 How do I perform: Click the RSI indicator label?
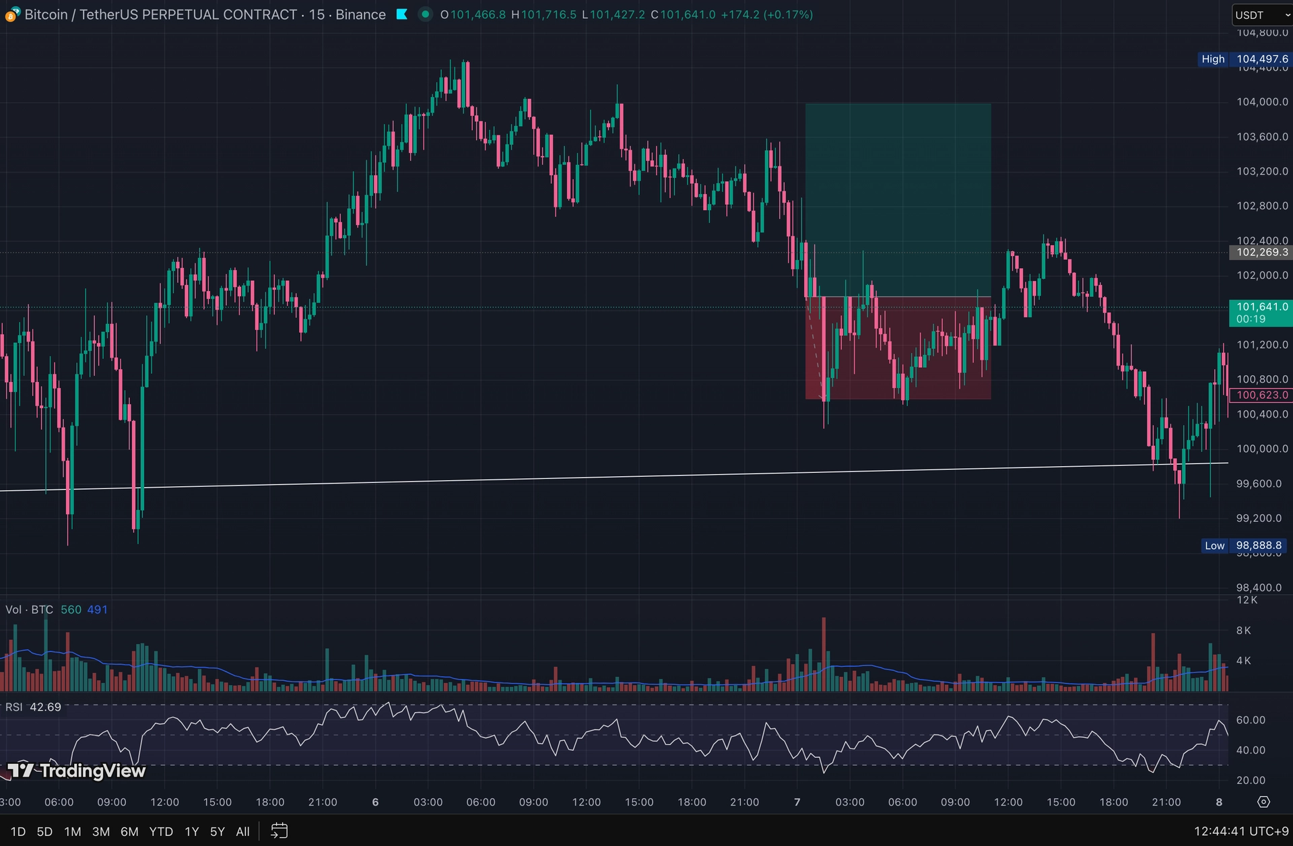(14, 707)
